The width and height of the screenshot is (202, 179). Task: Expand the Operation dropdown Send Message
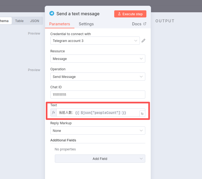(x=98, y=77)
